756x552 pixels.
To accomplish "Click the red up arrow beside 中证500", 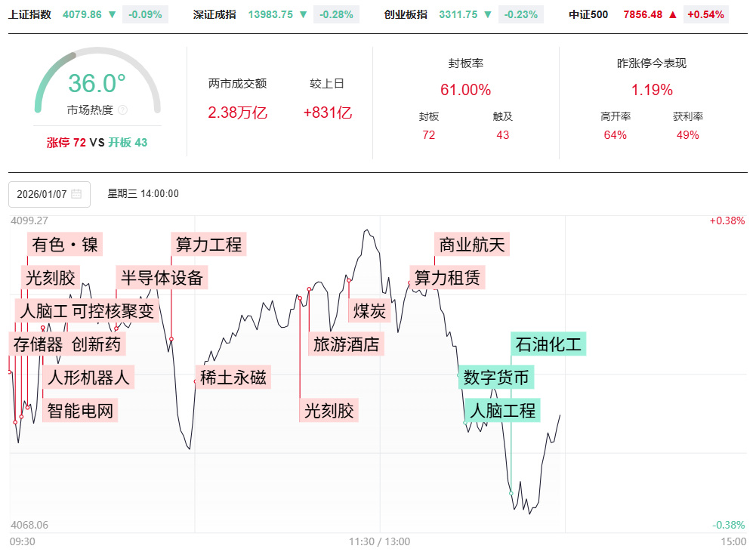I will (672, 14).
